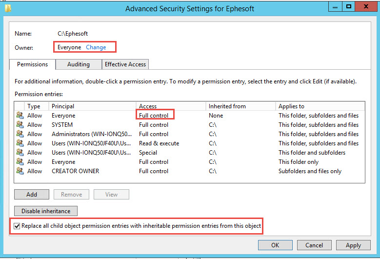Image resolution: width=380 pixels, height=259 pixels.
Task: Click the Add button
Action: click(32, 195)
